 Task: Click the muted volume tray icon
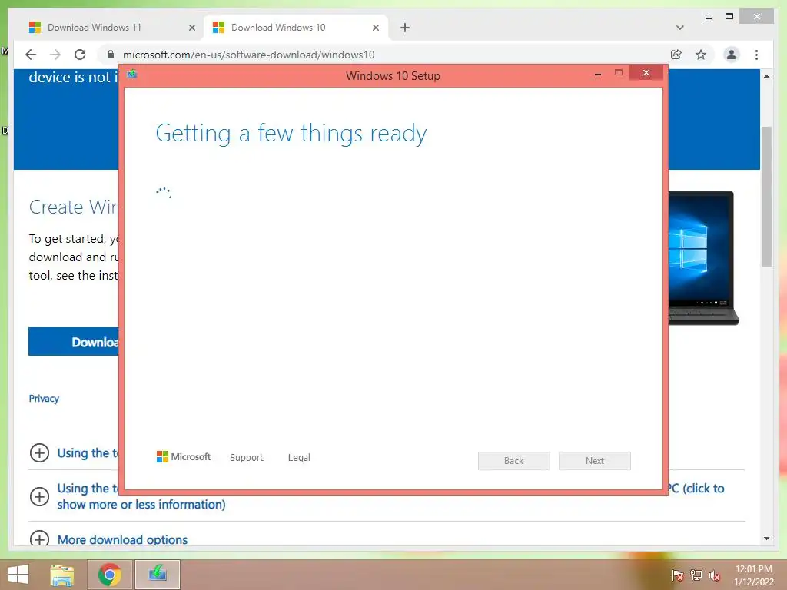click(715, 575)
